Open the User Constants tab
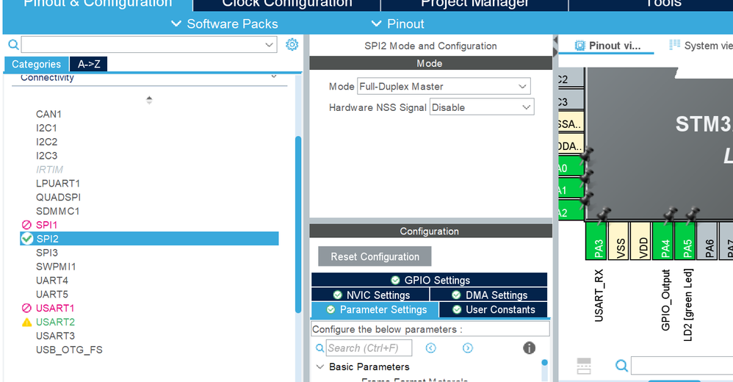733x382 pixels. [494, 309]
